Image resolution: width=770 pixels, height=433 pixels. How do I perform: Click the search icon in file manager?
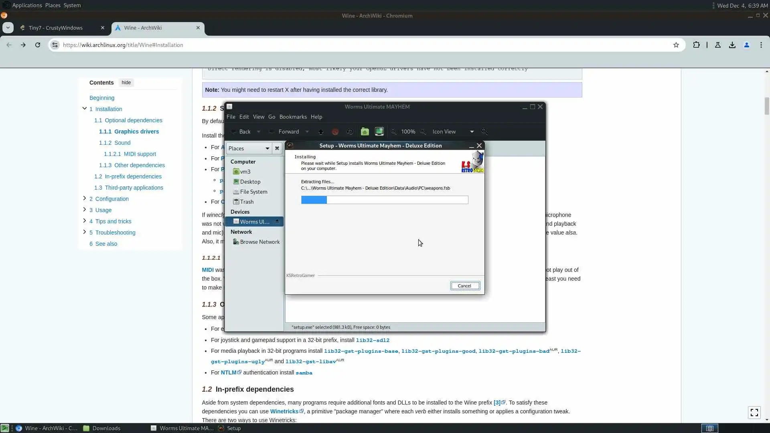click(484, 132)
